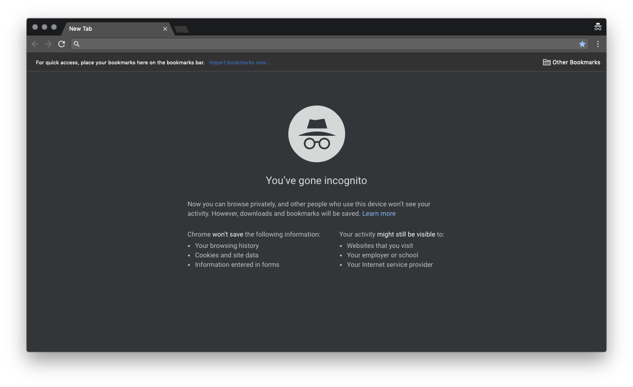Open a new tab with the new tab button
633x387 pixels.
[181, 29]
